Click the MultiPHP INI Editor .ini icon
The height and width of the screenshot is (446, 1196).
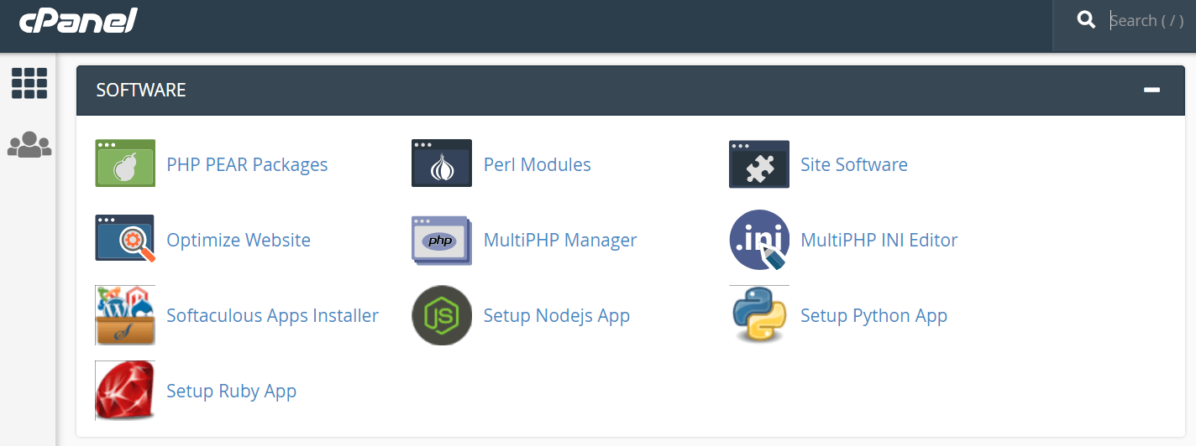click(x=759, y=240)
